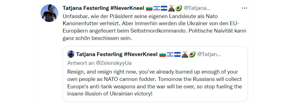Click the avocado emoji in main author name

[179, 8]
